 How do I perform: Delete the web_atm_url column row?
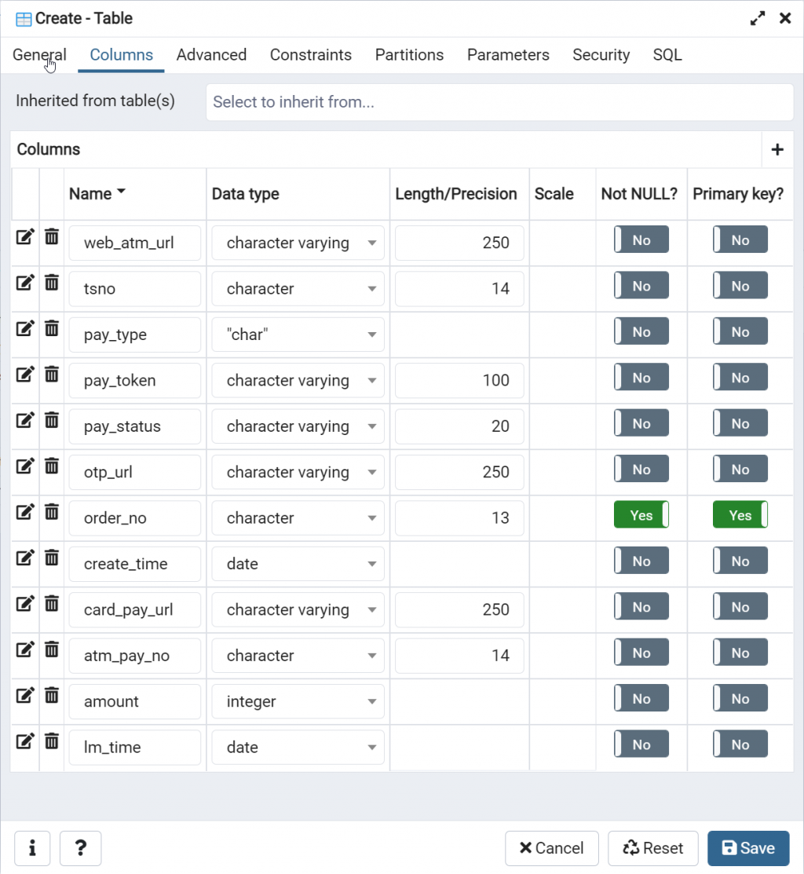(51, 236)
